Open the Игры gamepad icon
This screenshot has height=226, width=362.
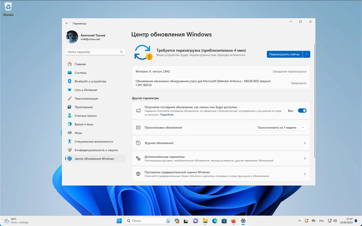point(70,133)
